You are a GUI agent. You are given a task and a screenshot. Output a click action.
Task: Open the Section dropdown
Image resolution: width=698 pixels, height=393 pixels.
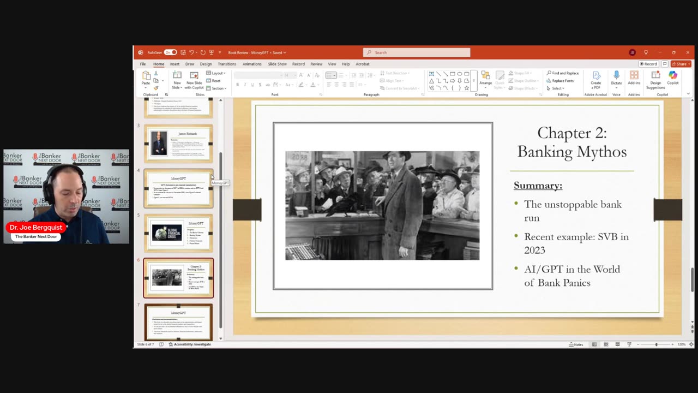216,88
